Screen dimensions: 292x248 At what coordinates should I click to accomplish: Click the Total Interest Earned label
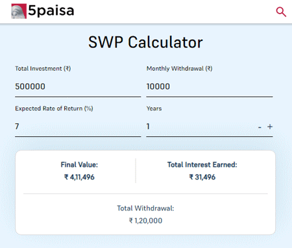[202, 165]
